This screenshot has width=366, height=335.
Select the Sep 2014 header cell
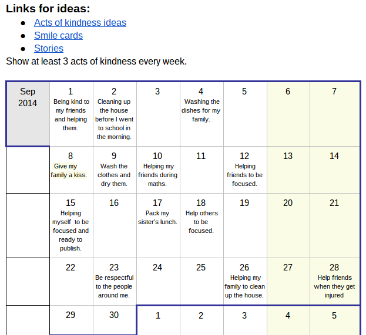coord(28,114)
